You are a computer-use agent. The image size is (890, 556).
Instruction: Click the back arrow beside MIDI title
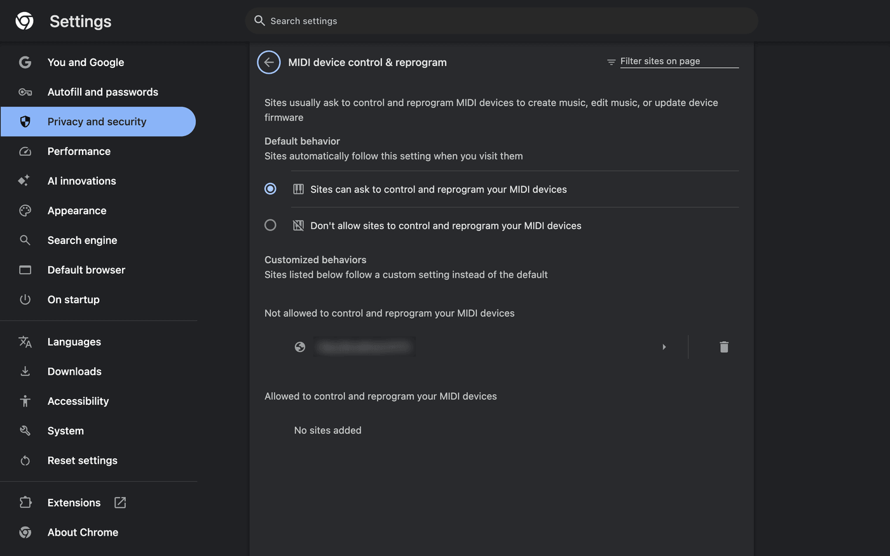point(269,62)
